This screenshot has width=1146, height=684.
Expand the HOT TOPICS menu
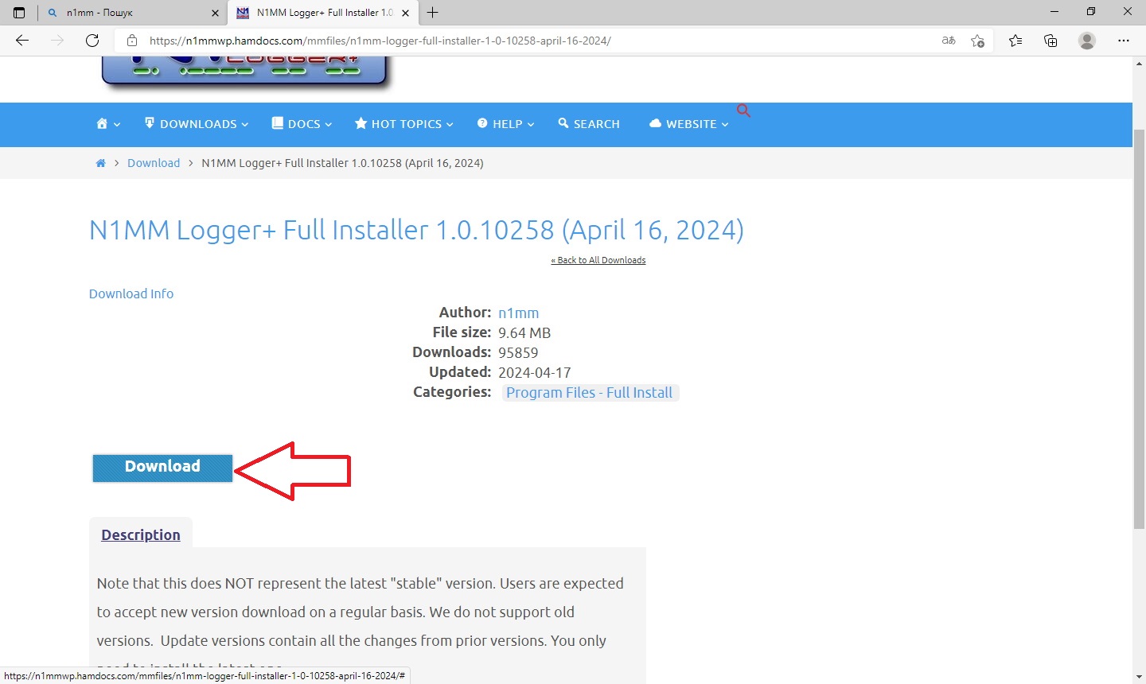(403, 124)
